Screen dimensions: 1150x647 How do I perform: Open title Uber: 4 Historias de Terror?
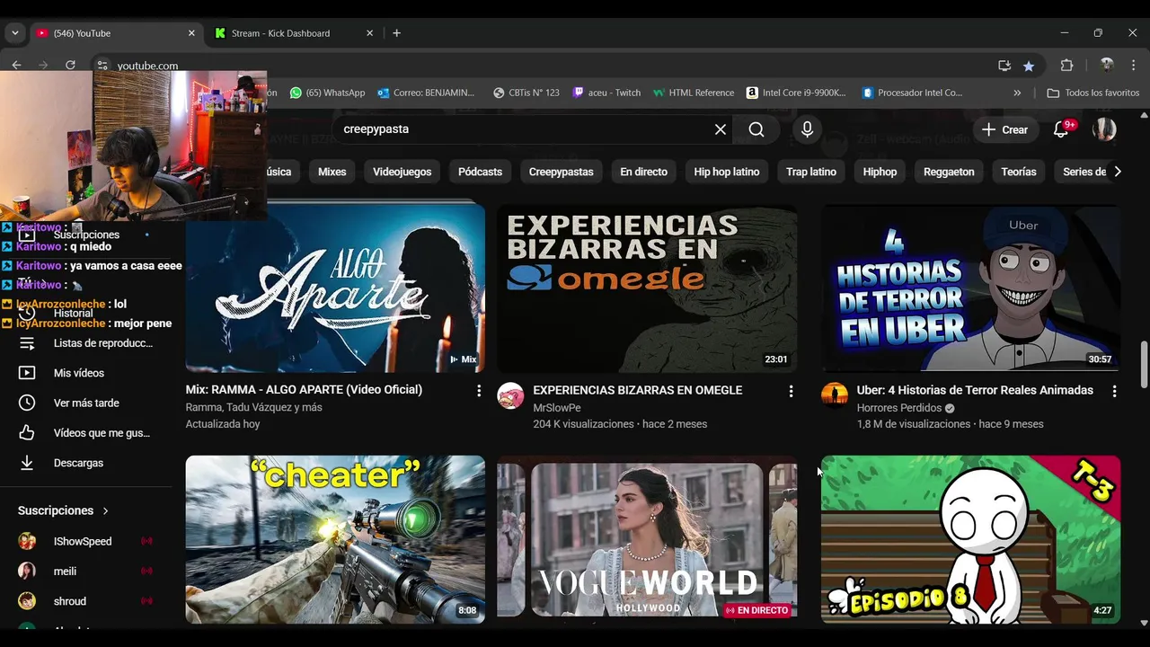tap(975, 390)
